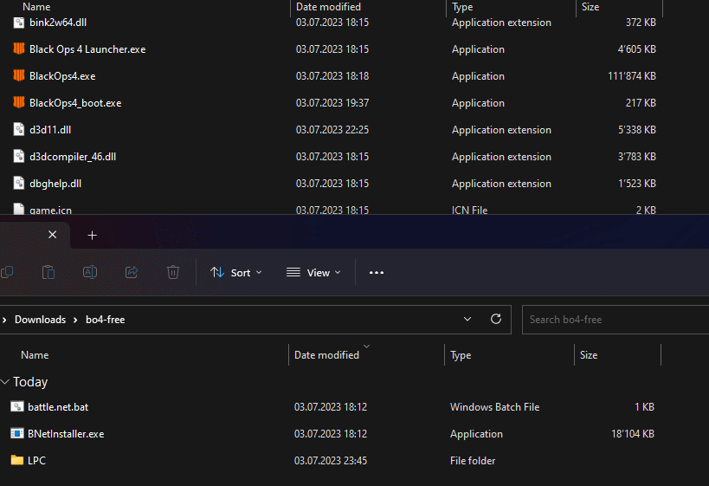Click the Rename icon in the toolbar

click(x=90, y=272)
